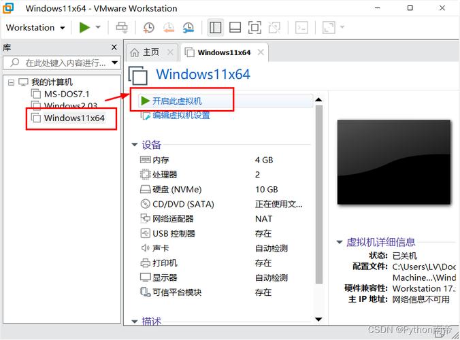Switch to the 主页 tab
This screenshot has height=340, width=460.
[151, 52]
